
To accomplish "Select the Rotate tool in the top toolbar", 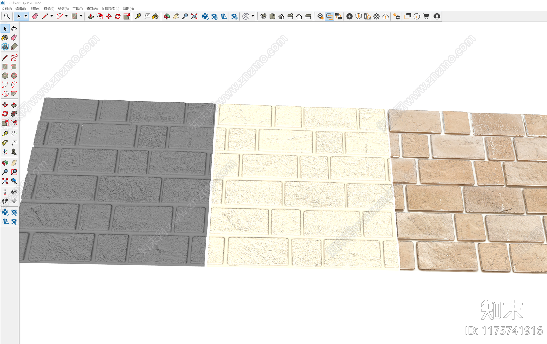I will (x=118, y=16).
